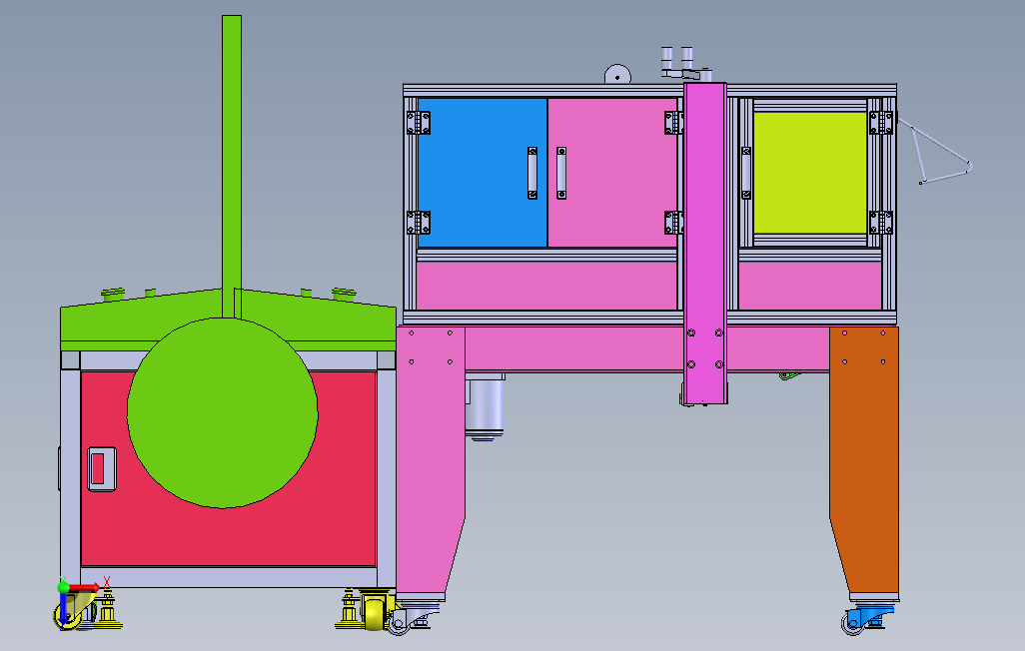Screen dimensions: 1025x651
Task: Select the upper-right hinge on yellow-green door
Action: point(880,122)
